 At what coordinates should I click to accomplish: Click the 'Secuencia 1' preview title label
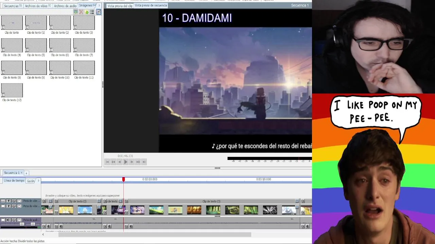300,5
